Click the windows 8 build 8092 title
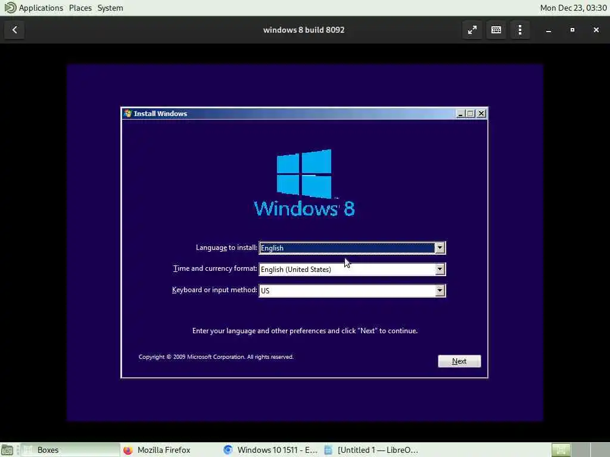This screenshot has height=457, width=610. pos(304,30)
